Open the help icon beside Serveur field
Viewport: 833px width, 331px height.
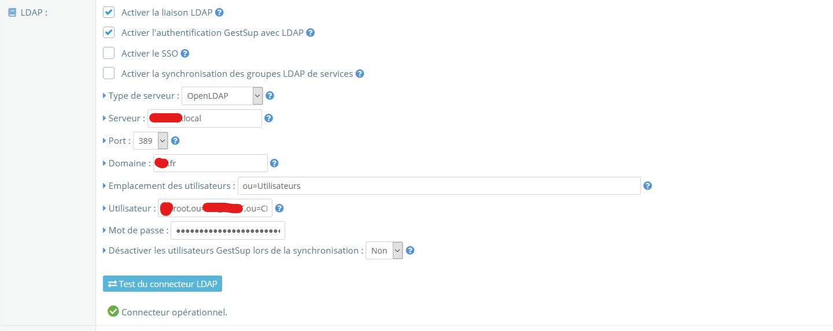click(x=268, y=118)
